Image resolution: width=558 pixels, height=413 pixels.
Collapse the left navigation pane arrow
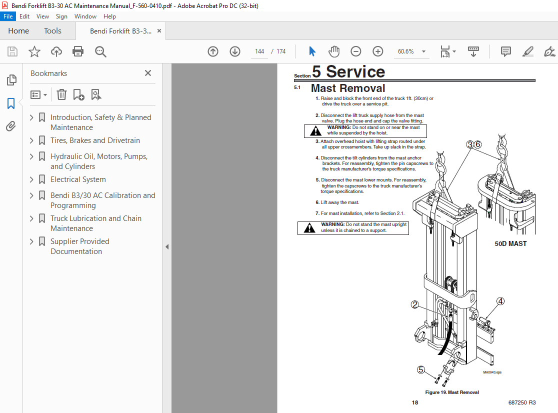pyautogui.click(x=167, y=246)
